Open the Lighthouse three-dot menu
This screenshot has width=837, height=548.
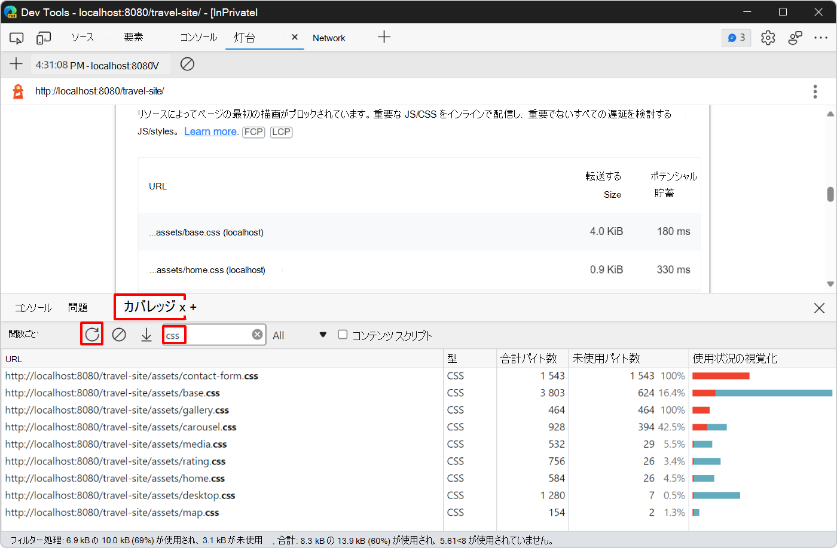click(815, 91)
